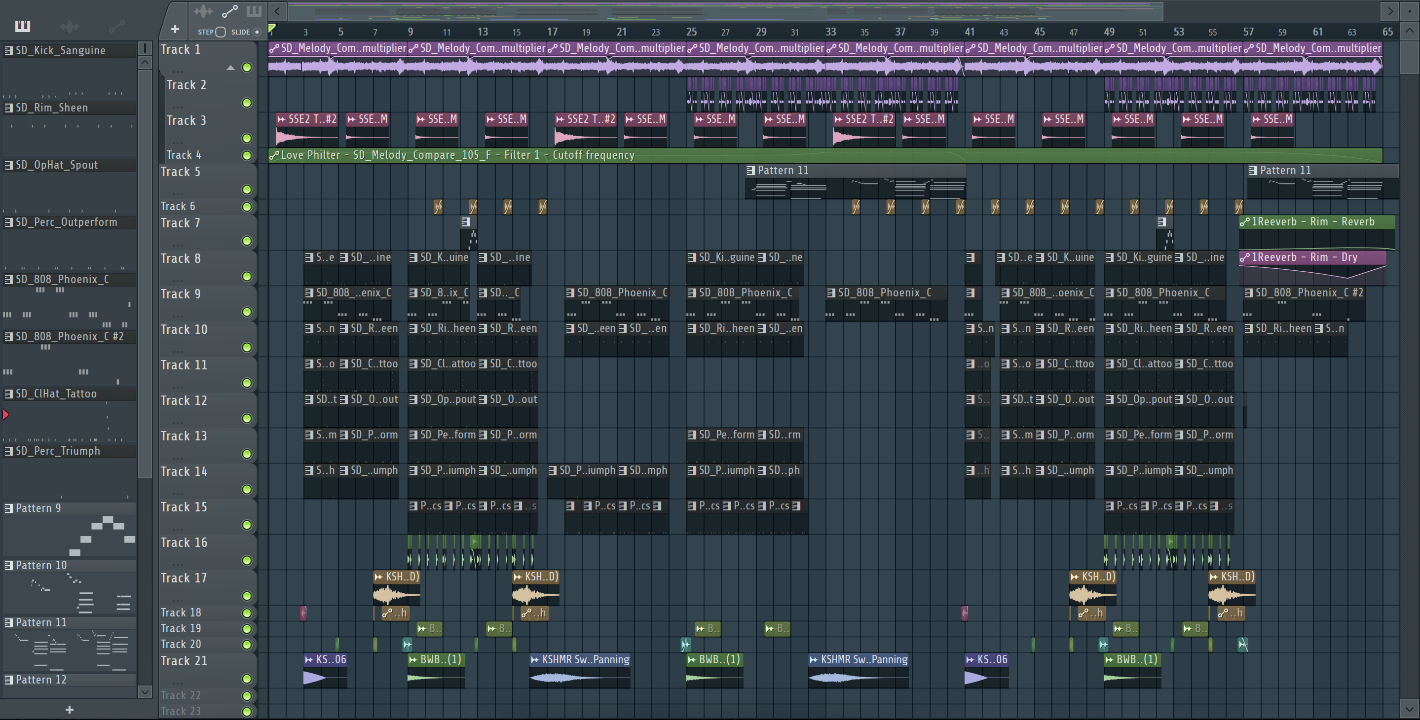The width and height of the screenshot is (1420, 720).
Task: Mute Track 12 with green LED
Action: point(247,419)
